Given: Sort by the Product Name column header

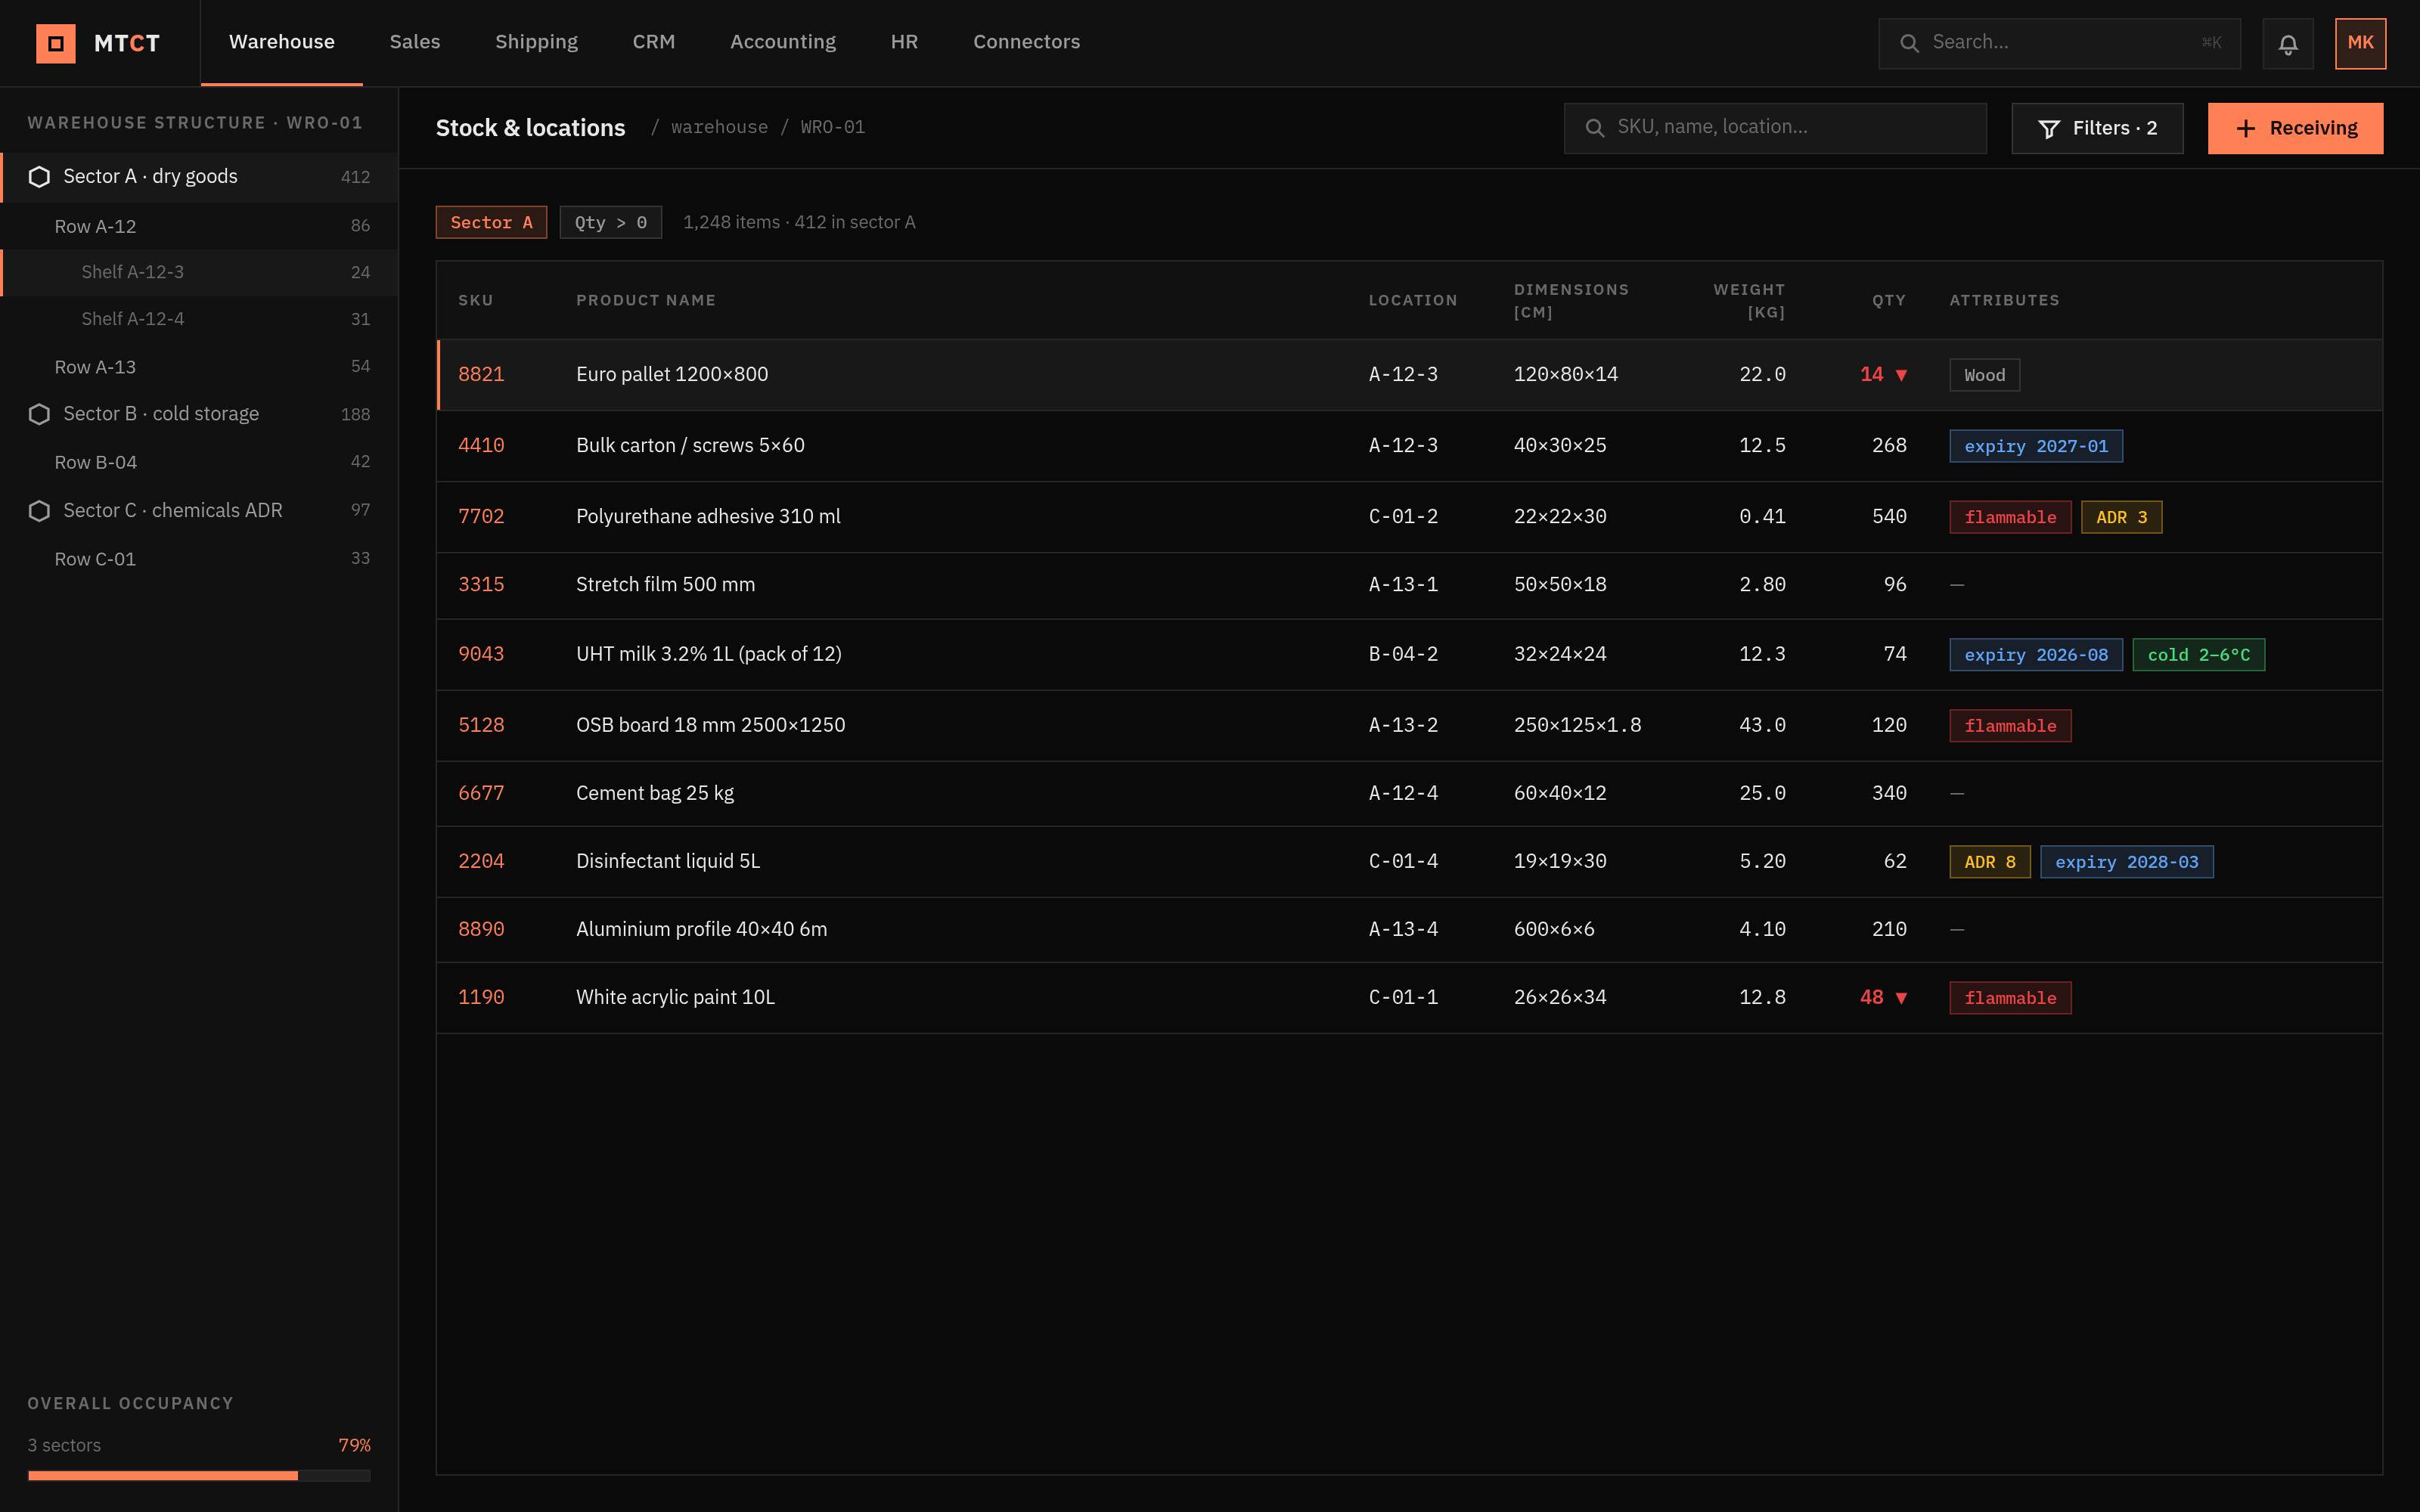Looking at the screenshot, I should coord(646,300).
